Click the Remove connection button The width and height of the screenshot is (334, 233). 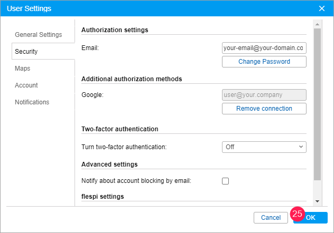264,109
